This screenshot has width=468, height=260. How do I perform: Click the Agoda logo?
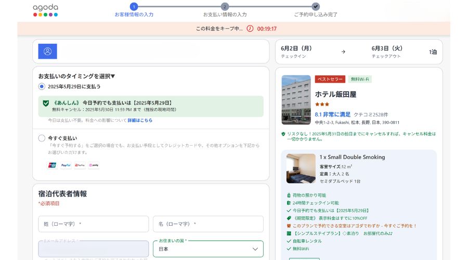click(45, 10)
